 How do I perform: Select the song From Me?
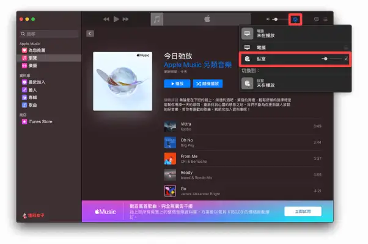tap(243, 159)
